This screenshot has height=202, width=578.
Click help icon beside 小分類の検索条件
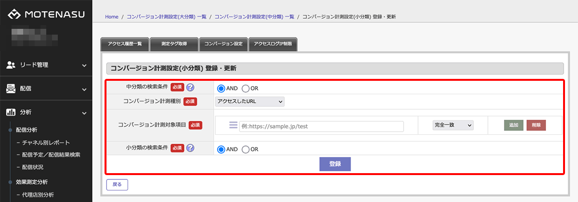pyautogui.click(x=190, y=148)
